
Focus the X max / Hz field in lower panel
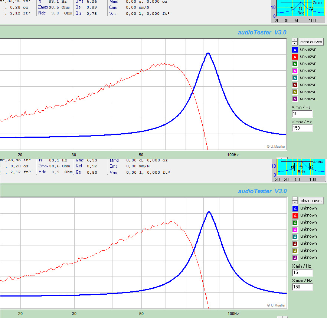pyautogui.click(x=303, y=287)
